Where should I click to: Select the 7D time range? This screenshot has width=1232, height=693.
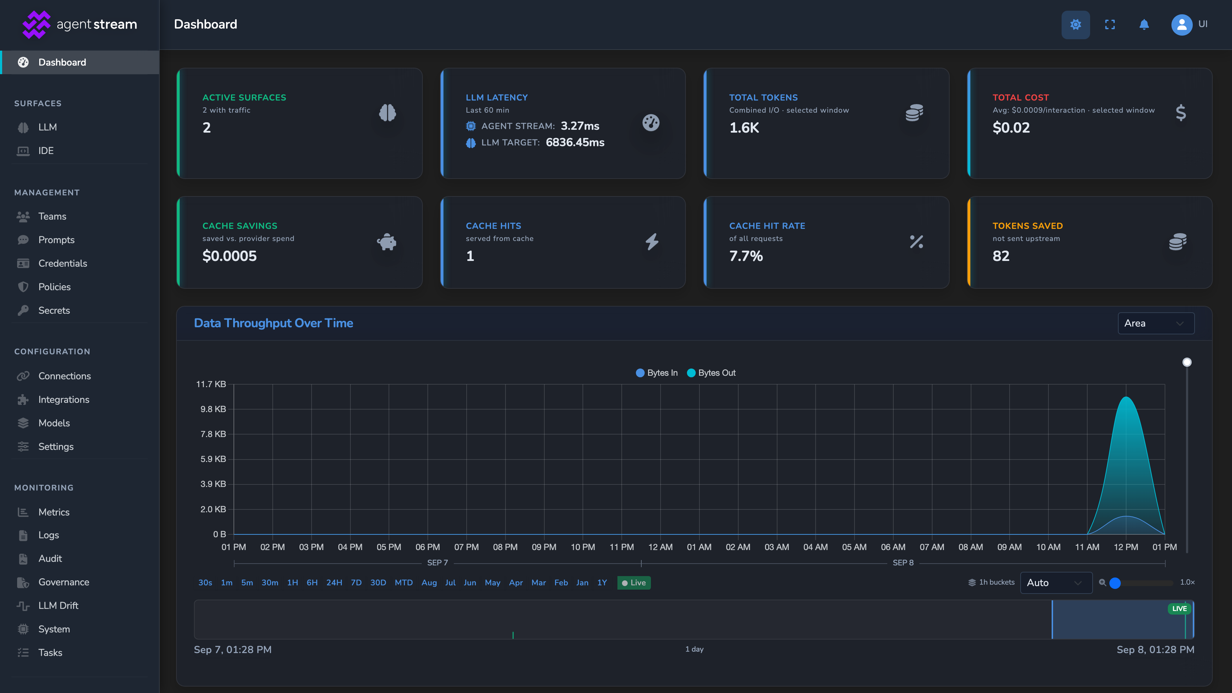click(x=356, y=582)
